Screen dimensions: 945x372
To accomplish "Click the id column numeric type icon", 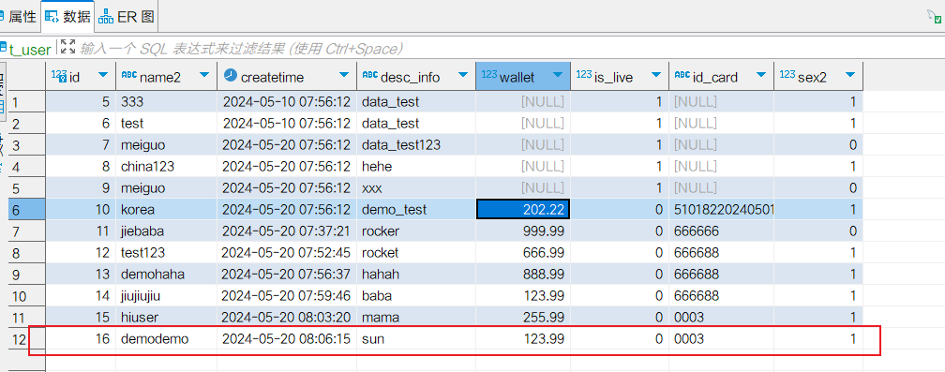I will 58,75.
